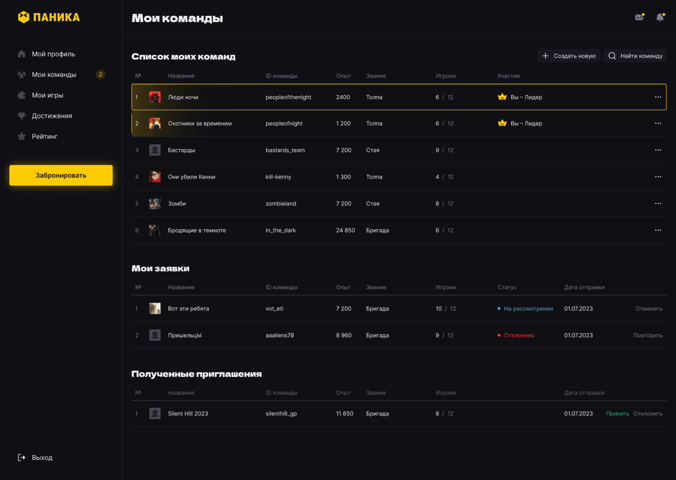The image size is (676, 480).
Task: Select Рейтинг in the sidebar
Action: (44, 136)
